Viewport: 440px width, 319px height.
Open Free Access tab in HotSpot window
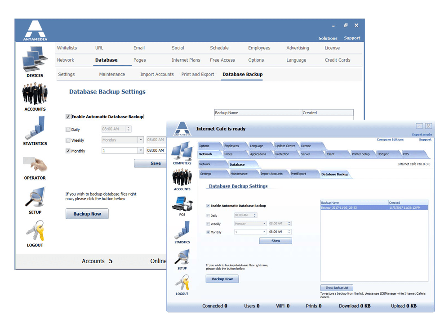click(x=222, y=60)
